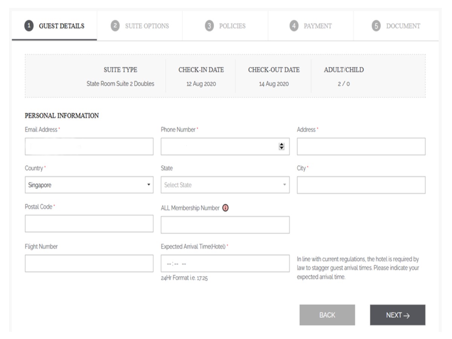Image resolution: width=452 pixels, height=339 pixels.
Task: Focus the Email Address input field
Action: click(x=89, y=147)
